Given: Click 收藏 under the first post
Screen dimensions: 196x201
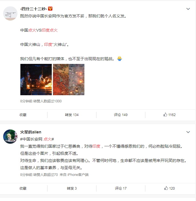Looking at the screenshot, I should (23, 115).
